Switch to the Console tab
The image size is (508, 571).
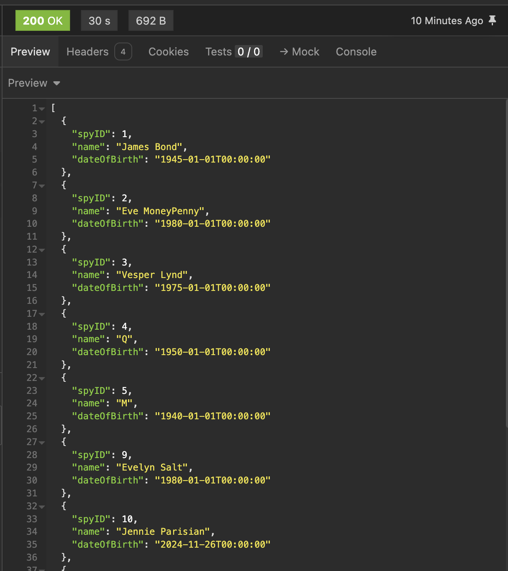pyautogui.click(x=356, y=52)
